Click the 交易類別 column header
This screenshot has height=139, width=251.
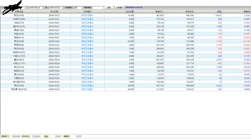pos(89,12)
